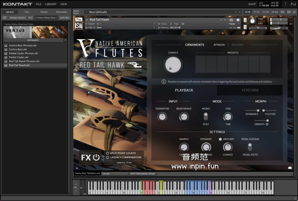The width and height of the screenshot is (298, 201).
Task: Toggle the PEDAL SUSTAIN/MUTE switch
Action: coord(250,147)
